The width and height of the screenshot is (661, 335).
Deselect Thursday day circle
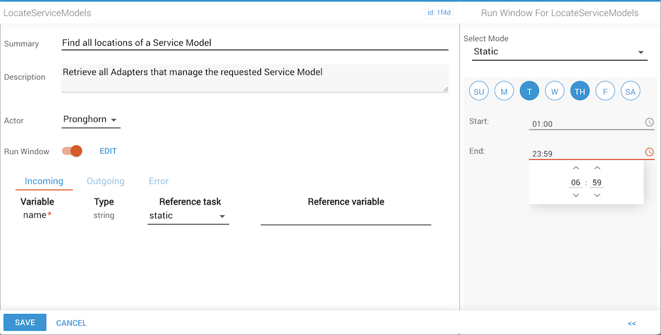click(580, 91)
